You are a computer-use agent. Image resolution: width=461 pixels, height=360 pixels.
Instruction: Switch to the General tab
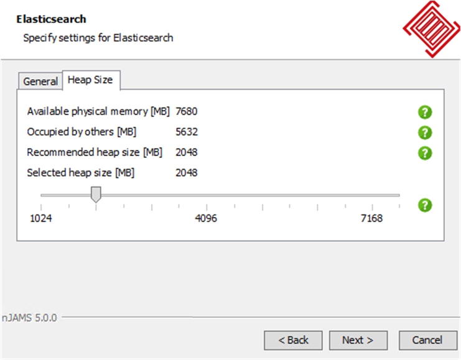click(40, 81)
